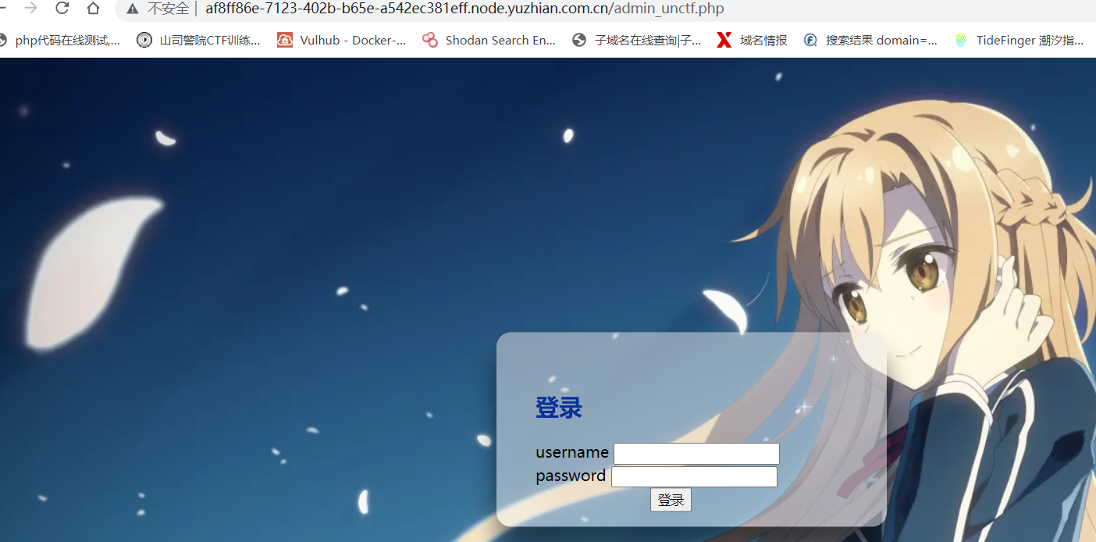Go forward with the browser arrow
The height and width of the screenshot is (542, 1096).
pyautogui.click(x=30, y=9)
